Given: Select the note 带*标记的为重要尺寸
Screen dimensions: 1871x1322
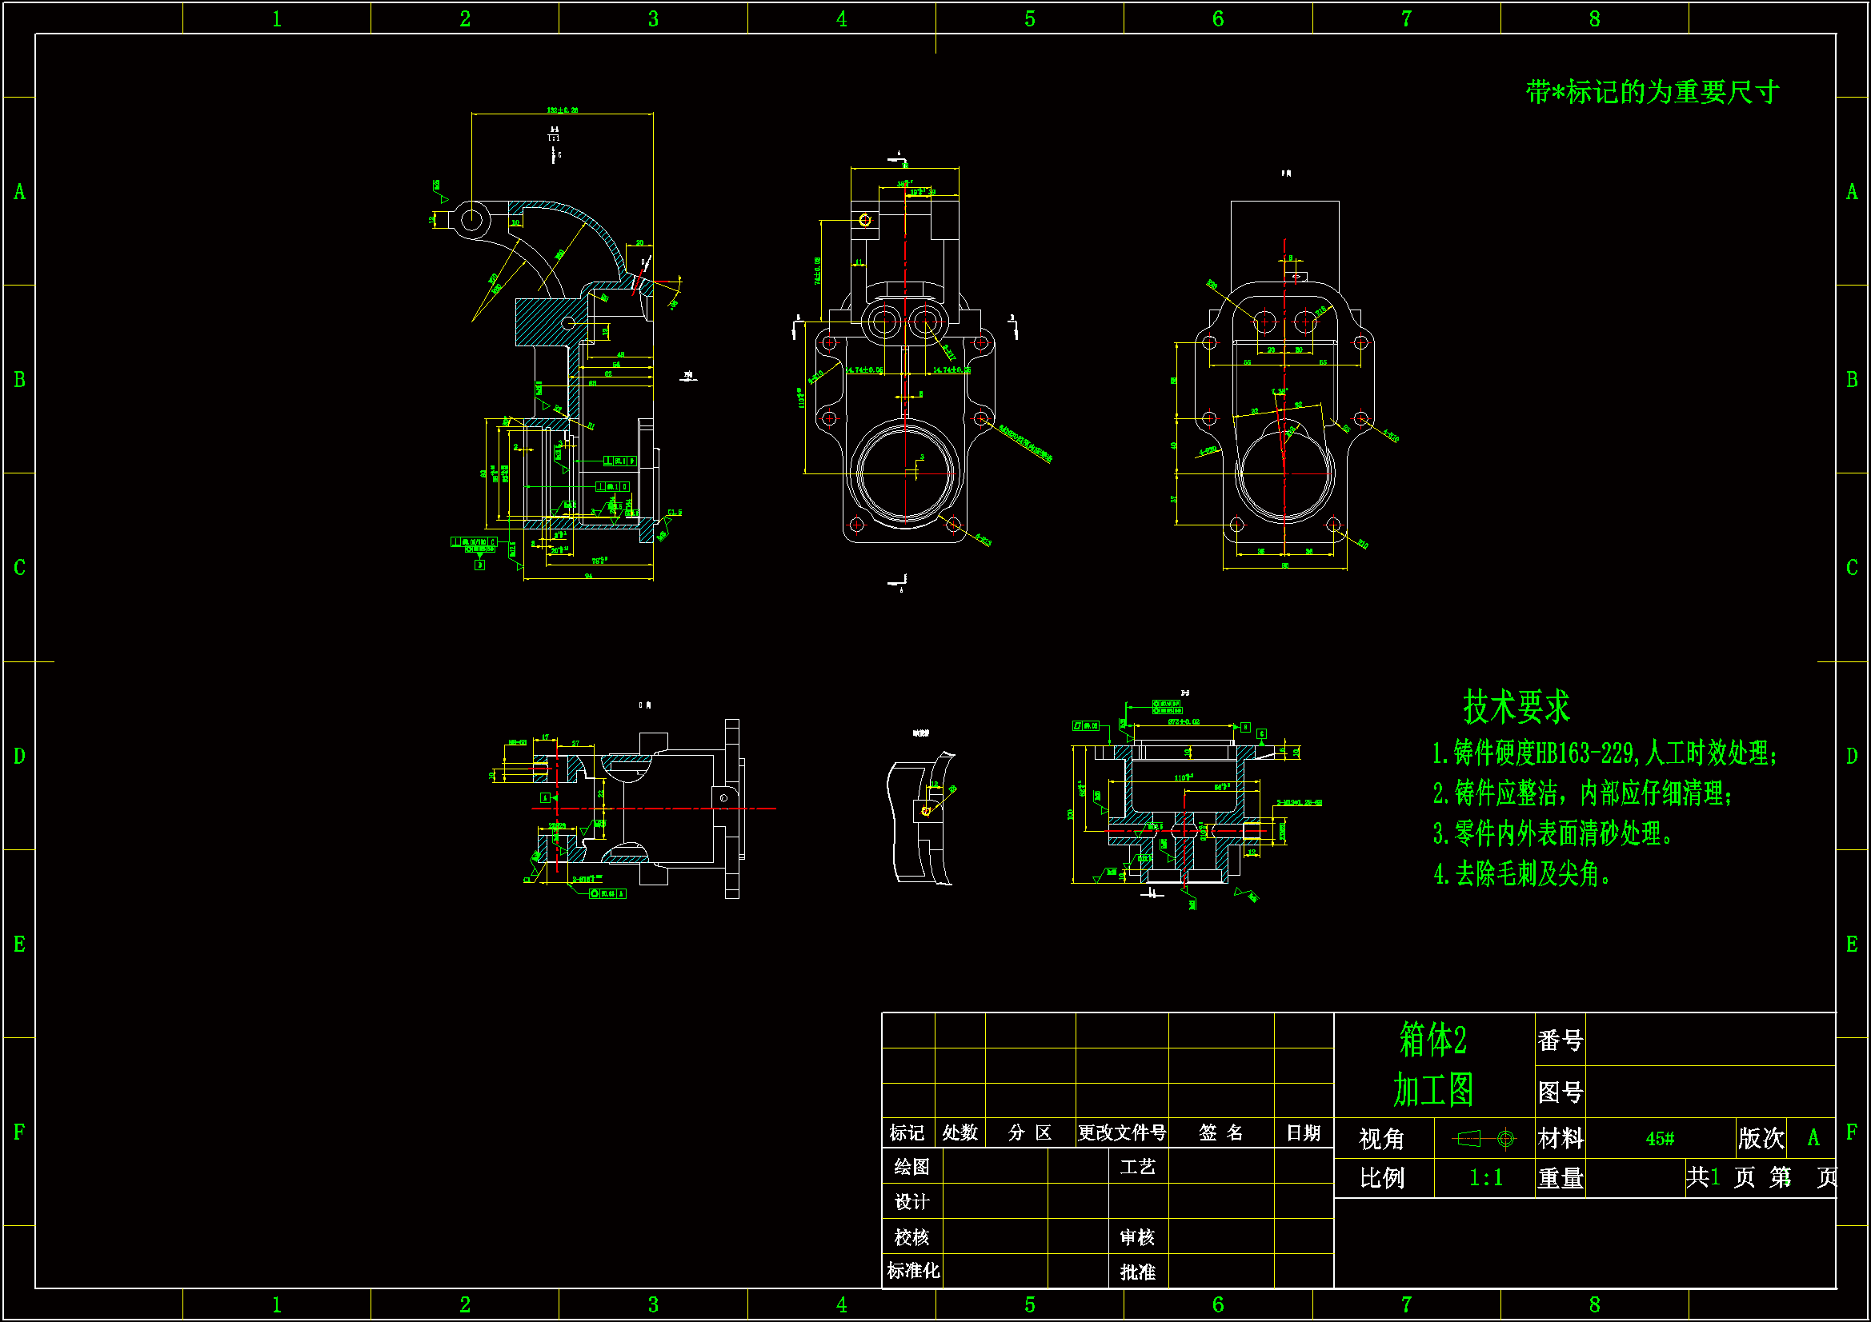Looking at the screenshot, I should pos(1652,92).
